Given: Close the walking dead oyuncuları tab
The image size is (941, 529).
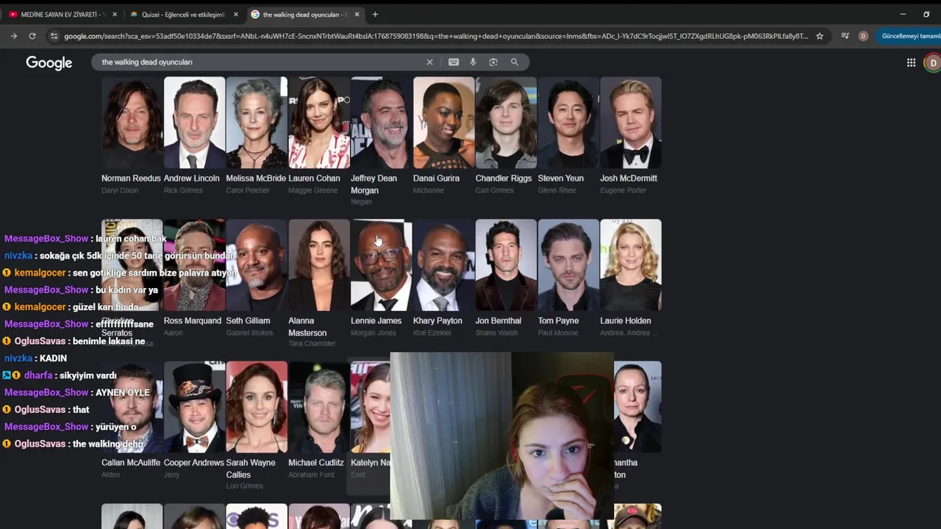Looking at the screenshot, I should tap(357, 14).
